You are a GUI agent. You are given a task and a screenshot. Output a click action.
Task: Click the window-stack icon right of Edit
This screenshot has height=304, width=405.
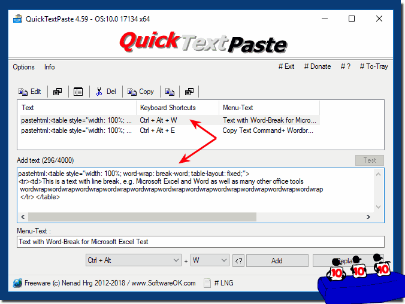pos(58,92)
